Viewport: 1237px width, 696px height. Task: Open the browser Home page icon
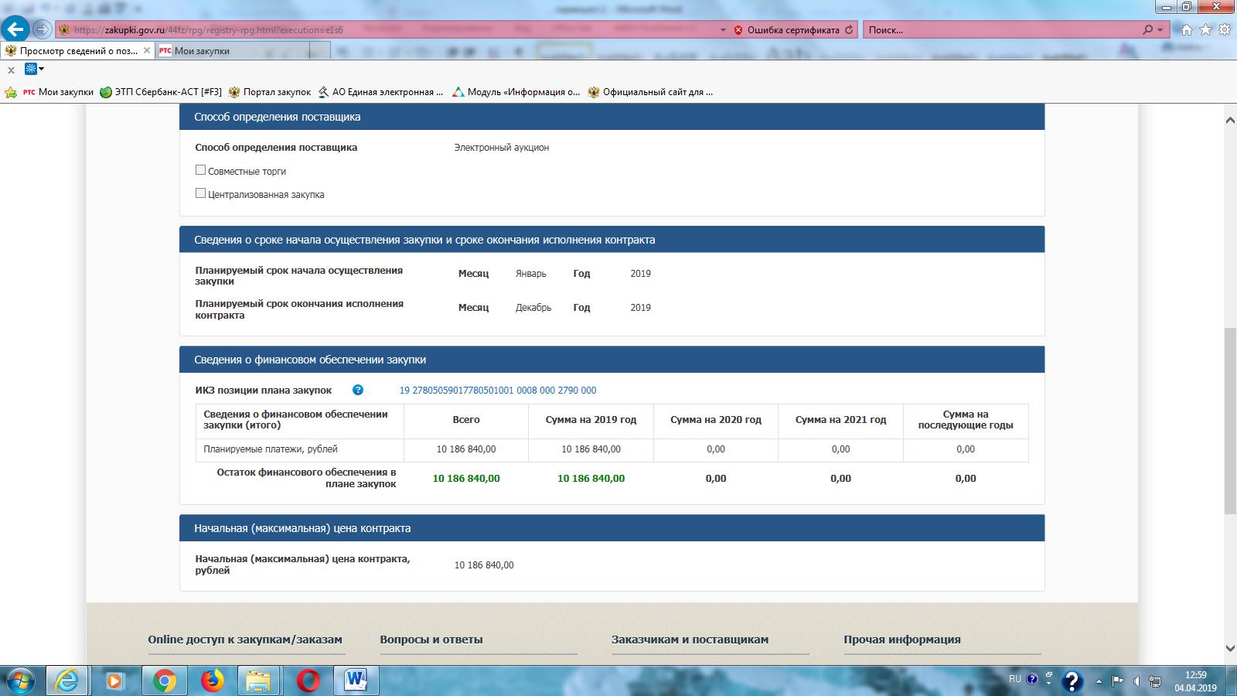point(1186,30)
